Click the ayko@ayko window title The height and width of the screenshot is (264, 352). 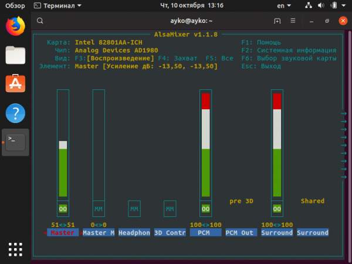click(x=191, y=21)
